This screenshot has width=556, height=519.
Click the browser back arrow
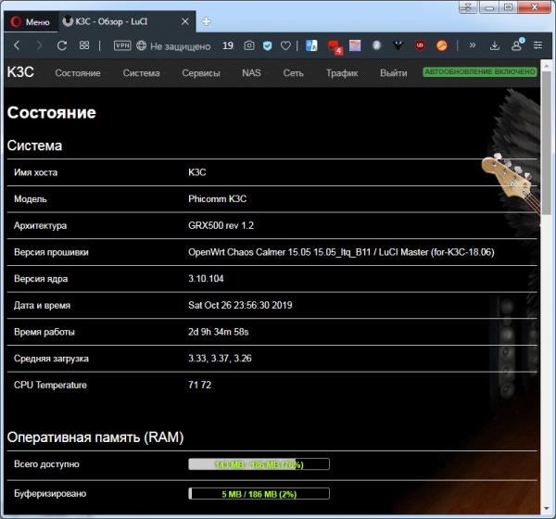(x=17, y=44)
